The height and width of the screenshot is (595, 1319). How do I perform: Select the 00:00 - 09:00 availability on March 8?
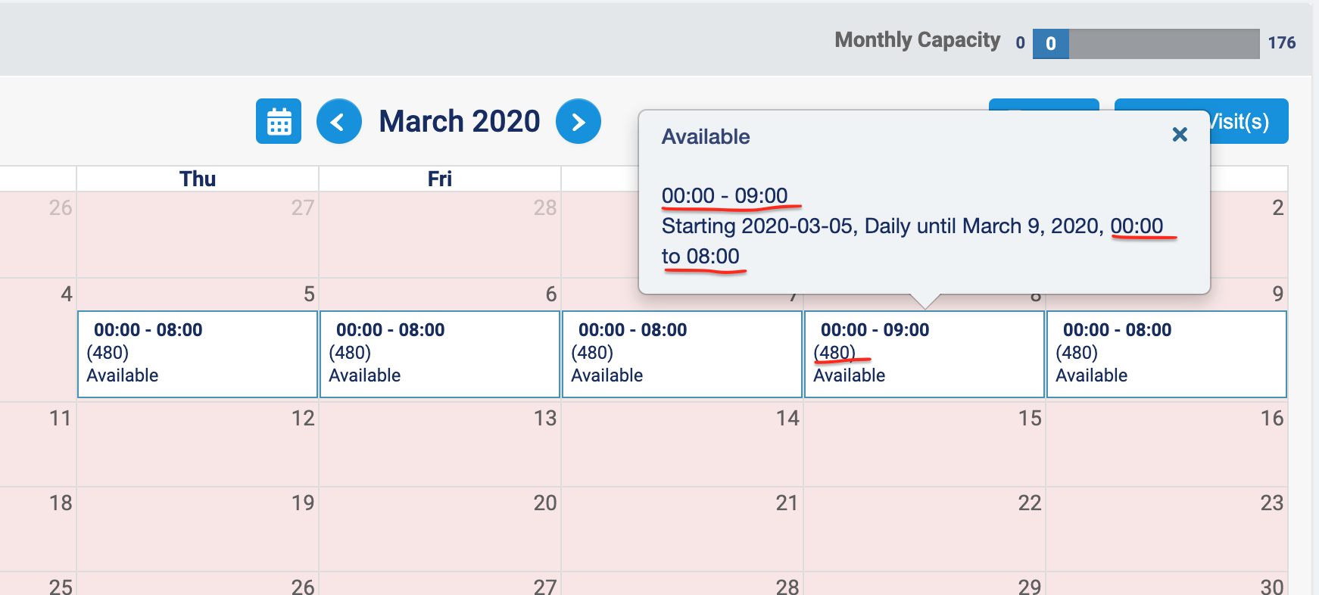[924, 352]
